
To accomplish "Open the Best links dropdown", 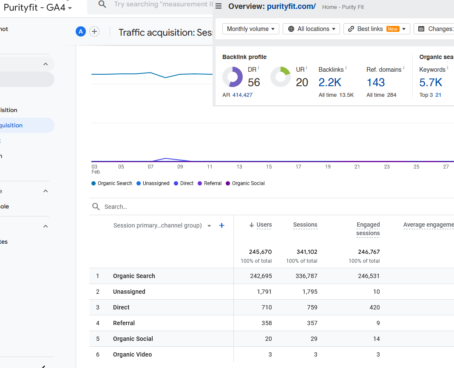I will coord(377,29).
